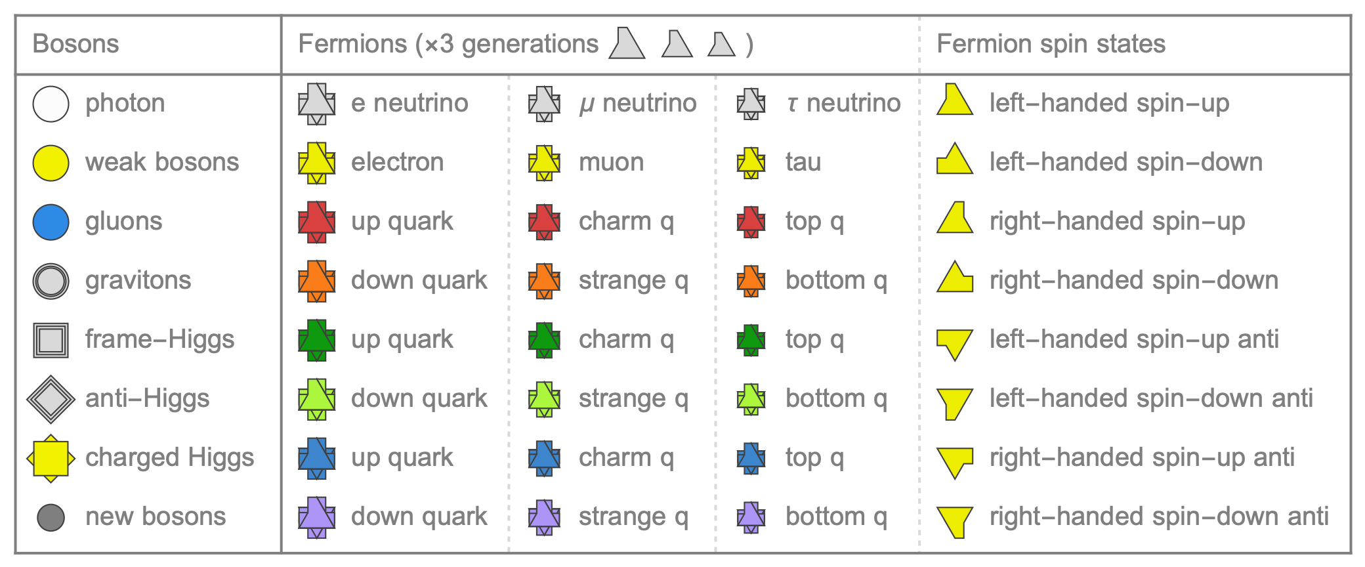Select the yellow weak bosons circle

pos(51,163)
